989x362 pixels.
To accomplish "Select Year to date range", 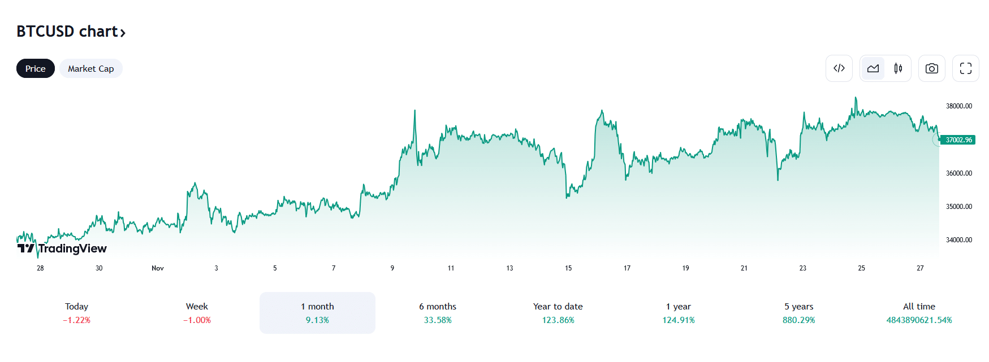I will [x=558, y=313].
